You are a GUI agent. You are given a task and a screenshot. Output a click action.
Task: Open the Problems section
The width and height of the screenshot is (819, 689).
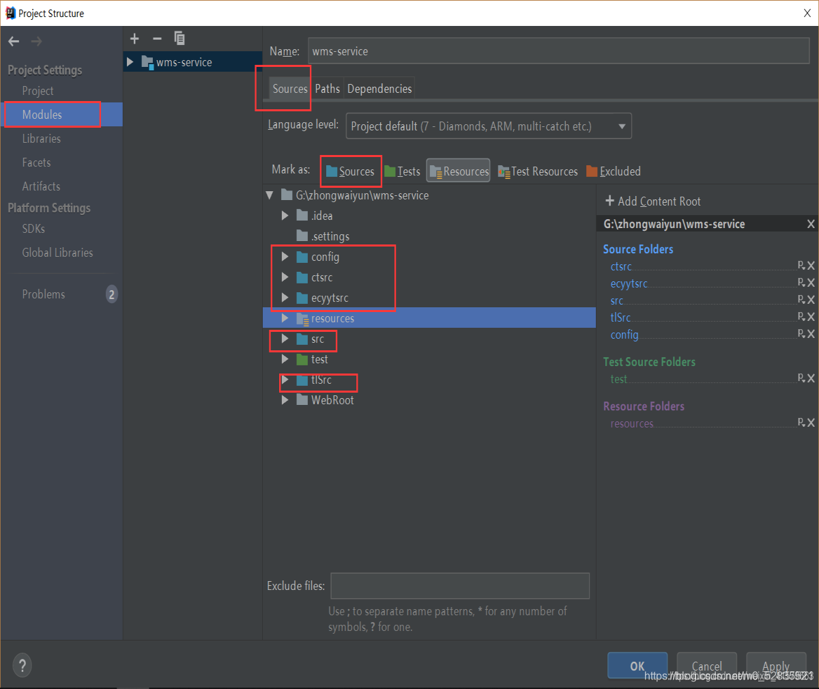(x=44, y=294)
